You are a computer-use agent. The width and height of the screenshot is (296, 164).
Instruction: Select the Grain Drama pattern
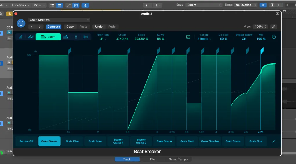[164, 141]
